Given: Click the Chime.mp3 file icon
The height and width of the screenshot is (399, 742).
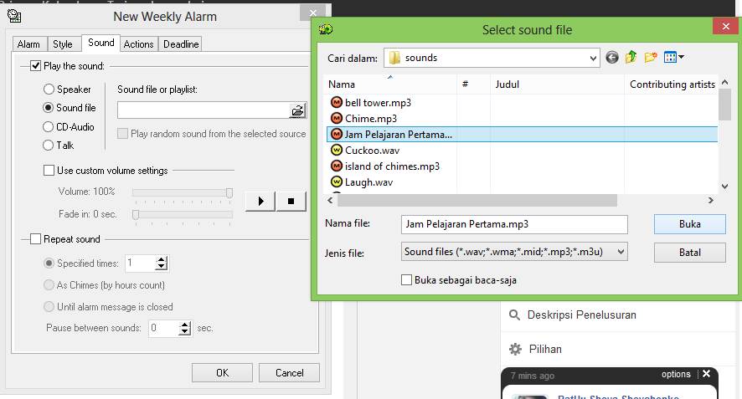Looking at the screenshot, I should pos(337,118).
